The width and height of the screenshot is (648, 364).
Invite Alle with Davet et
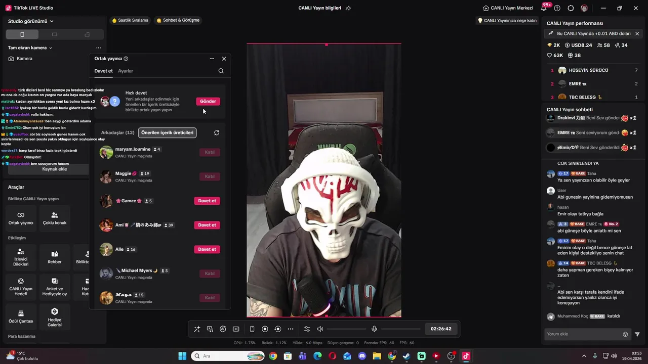[x=207, y=249]
